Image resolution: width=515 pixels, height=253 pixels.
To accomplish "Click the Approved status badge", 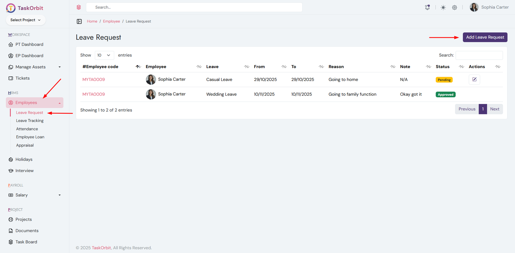I will click(445, 95).
